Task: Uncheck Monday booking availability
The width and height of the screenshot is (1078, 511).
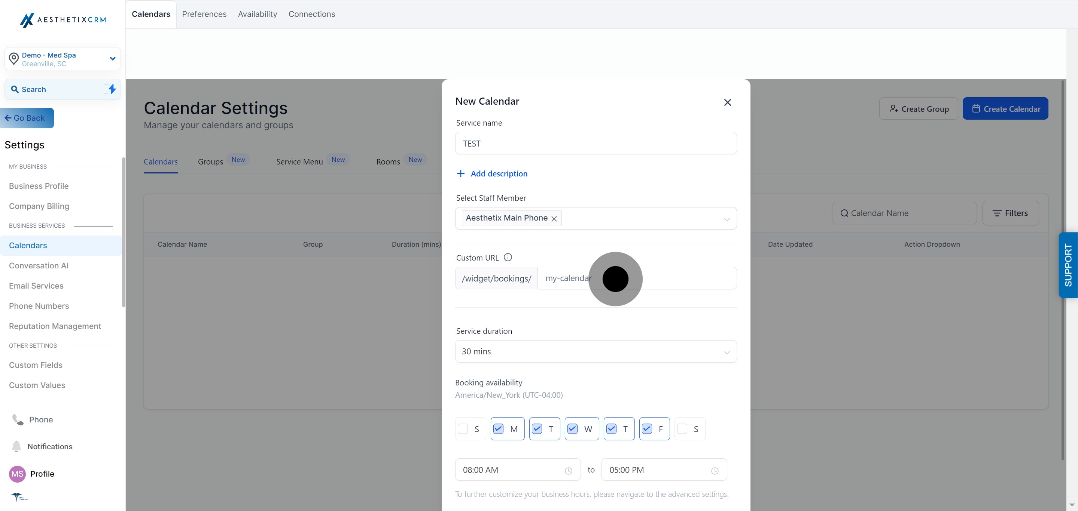Action: (499, 429)
